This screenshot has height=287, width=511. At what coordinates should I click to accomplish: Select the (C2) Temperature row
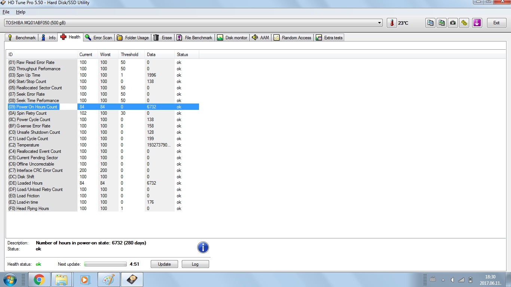(103, 145)
